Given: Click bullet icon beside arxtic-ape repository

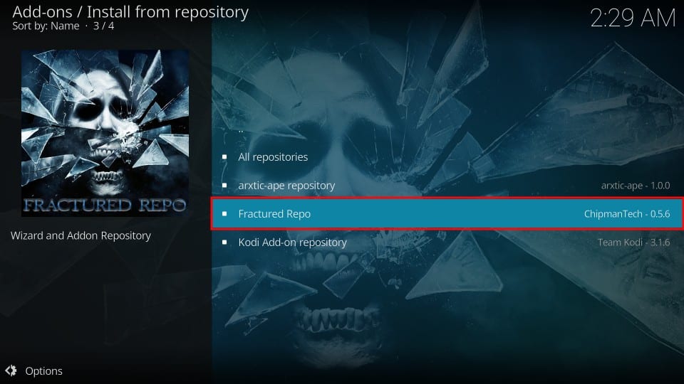Looking at the screenshot, I should coord(224,186).
